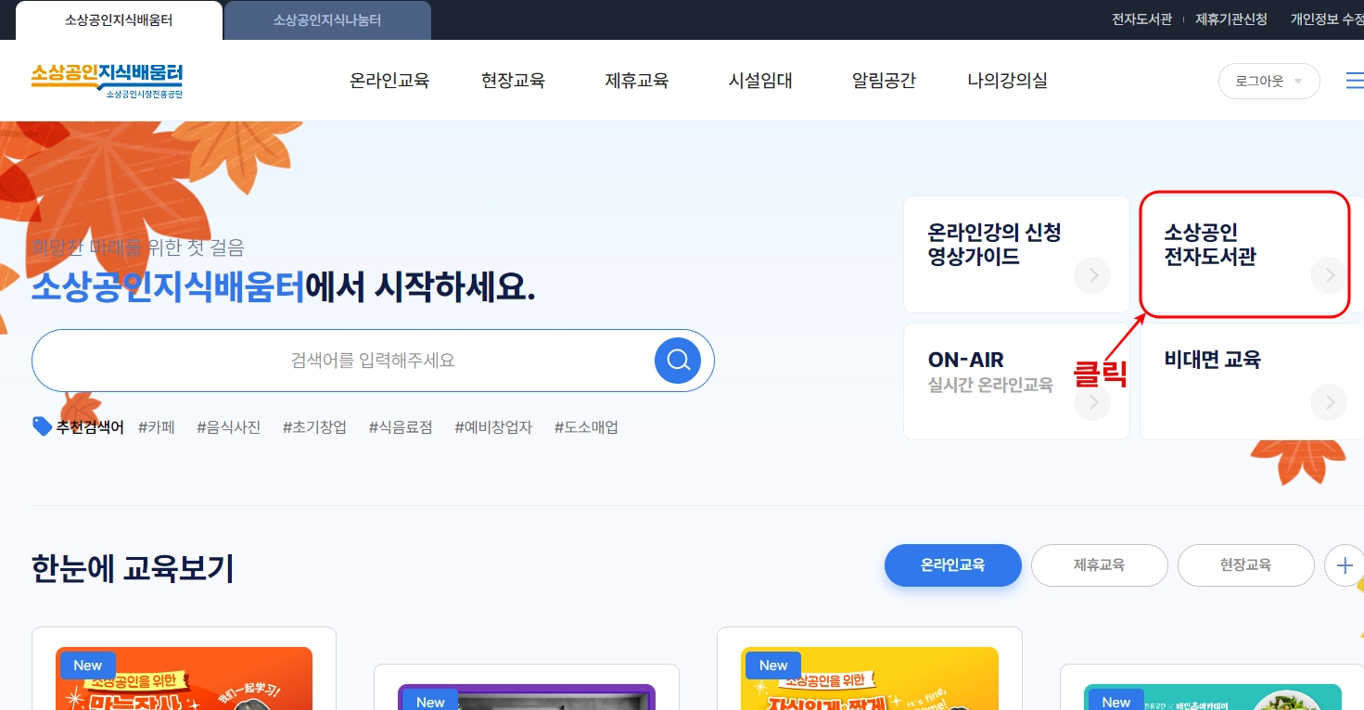
Task: Select the 현장교육 filter in 한눈에 교육보기
Action: 1245,565
